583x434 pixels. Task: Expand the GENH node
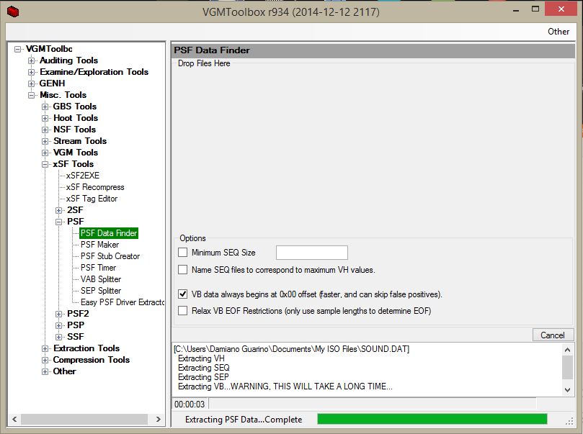point(31,83)
